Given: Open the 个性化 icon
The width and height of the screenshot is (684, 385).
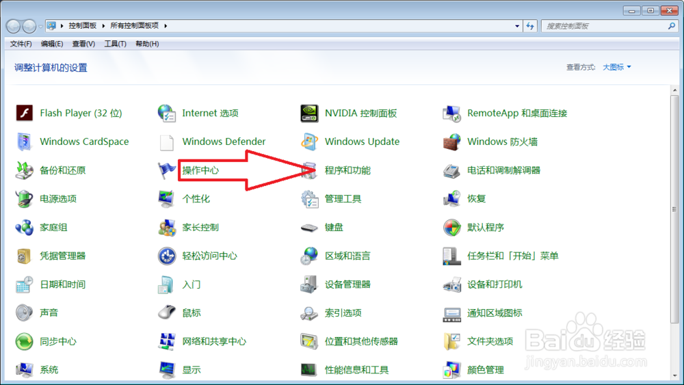Looking at the screenshot, I should (x=167, y=199).
